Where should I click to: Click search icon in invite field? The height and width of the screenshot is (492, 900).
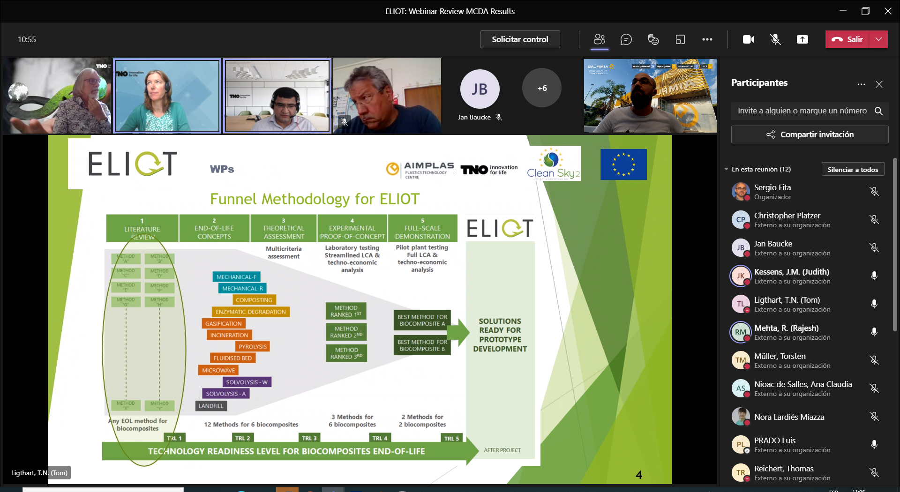click(x=879, y=111)
